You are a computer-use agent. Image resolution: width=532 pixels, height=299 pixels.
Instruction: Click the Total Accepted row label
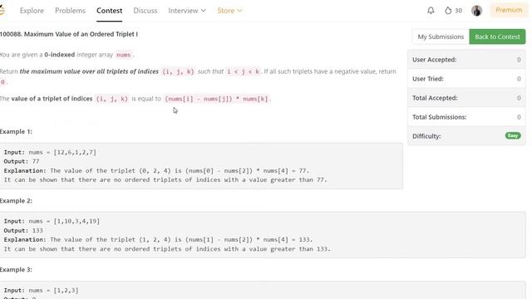[435, 98]
